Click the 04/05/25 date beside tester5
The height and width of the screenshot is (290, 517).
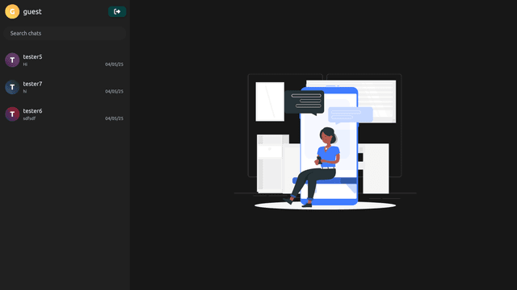[114, 64]
